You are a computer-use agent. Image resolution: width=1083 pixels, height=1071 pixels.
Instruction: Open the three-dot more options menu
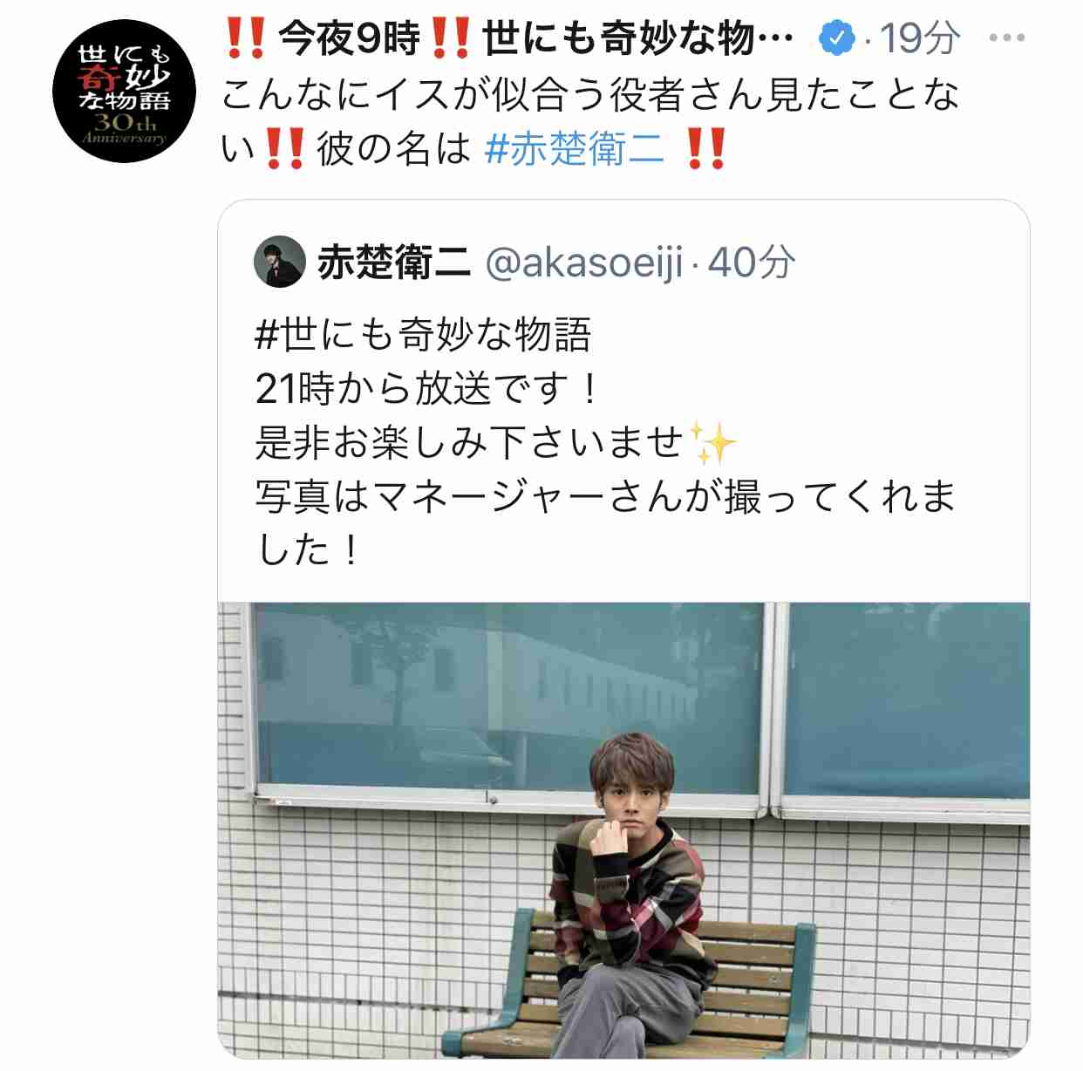1007,38
